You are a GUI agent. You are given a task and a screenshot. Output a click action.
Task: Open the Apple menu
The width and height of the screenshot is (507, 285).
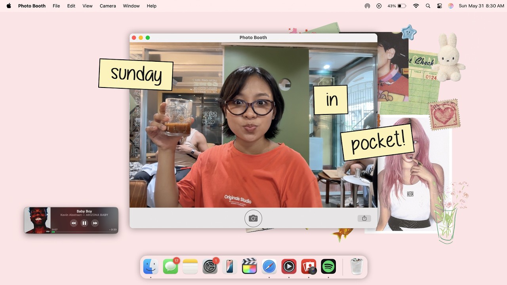point(9,6)
